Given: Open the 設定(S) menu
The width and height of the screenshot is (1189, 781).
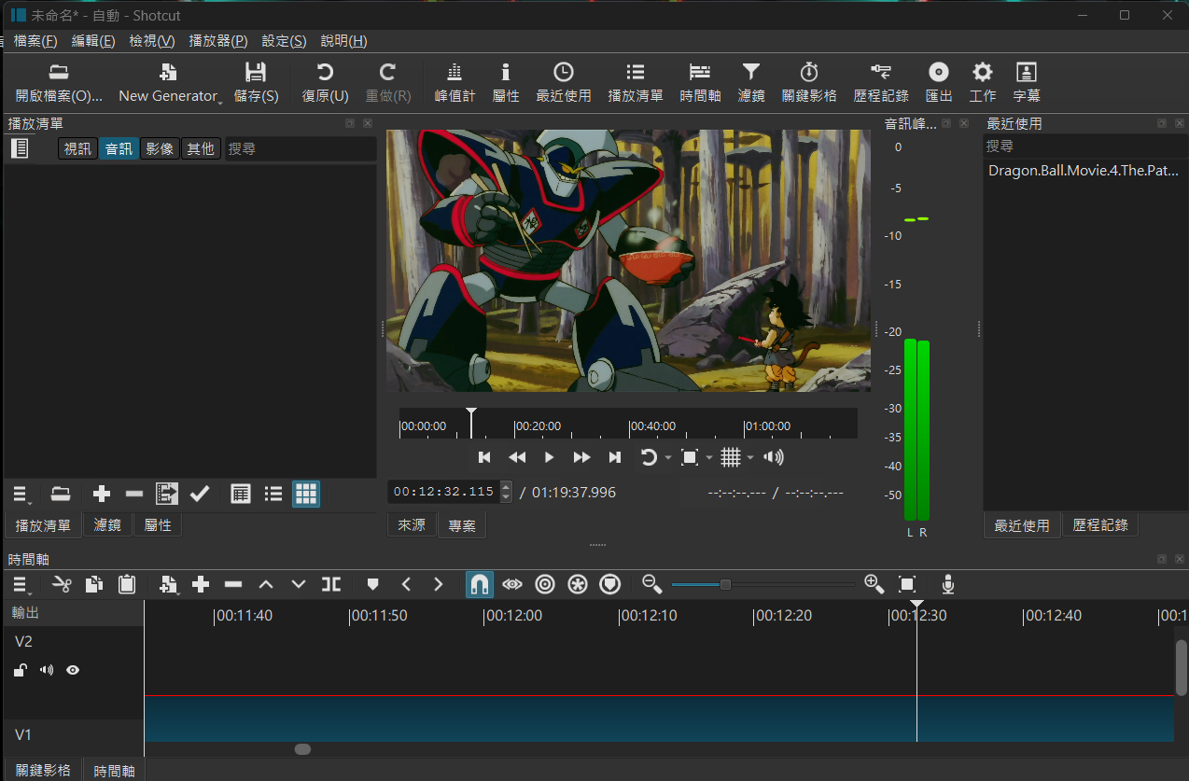Looking at the screenshot, I should [284, 41].
